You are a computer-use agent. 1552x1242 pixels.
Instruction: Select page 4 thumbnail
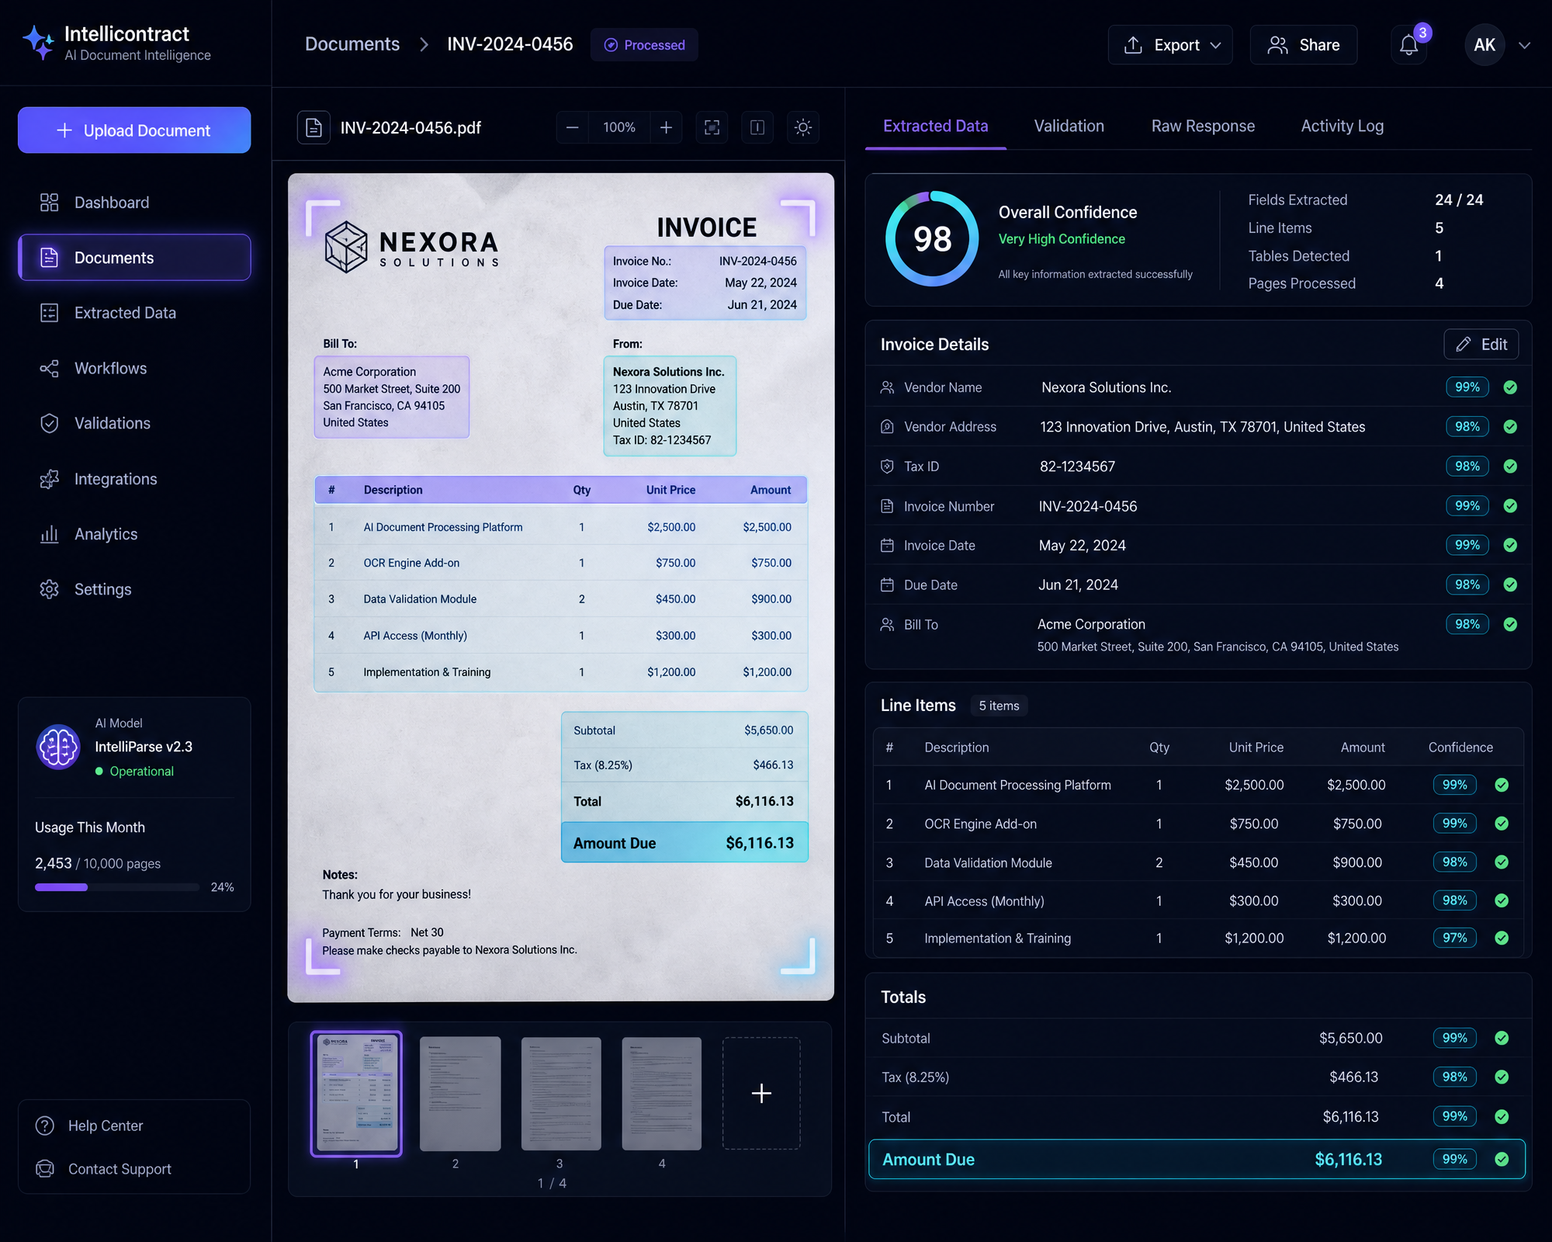click(662, 1094)
